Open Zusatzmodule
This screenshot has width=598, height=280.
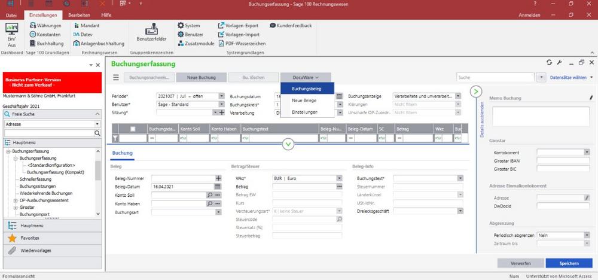pyautogui.click(x=196, y=44)
